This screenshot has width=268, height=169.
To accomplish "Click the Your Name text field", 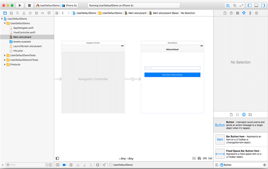I will tap(172, 68).
